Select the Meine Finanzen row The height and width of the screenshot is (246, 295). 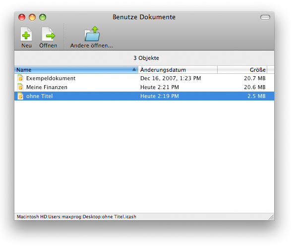(144, 87)
